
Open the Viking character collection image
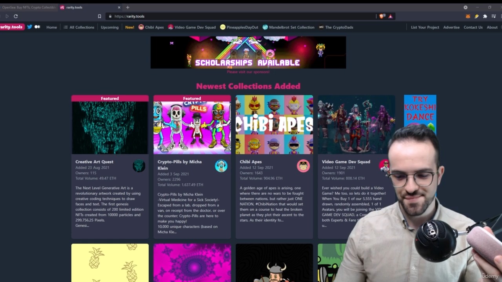[275, 263]
